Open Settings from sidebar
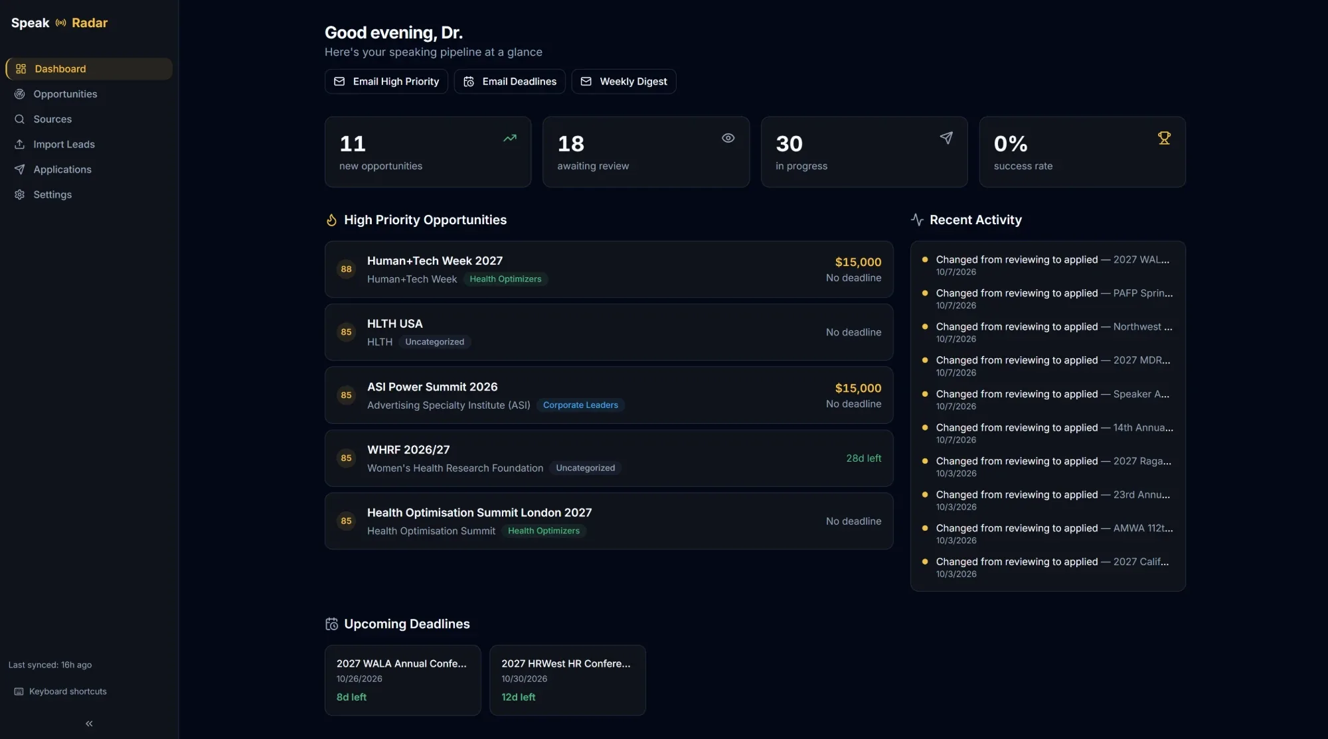This screenshot has height=739, width=1328. [89, 195]
